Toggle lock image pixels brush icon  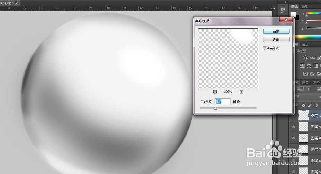pos(310,105)
